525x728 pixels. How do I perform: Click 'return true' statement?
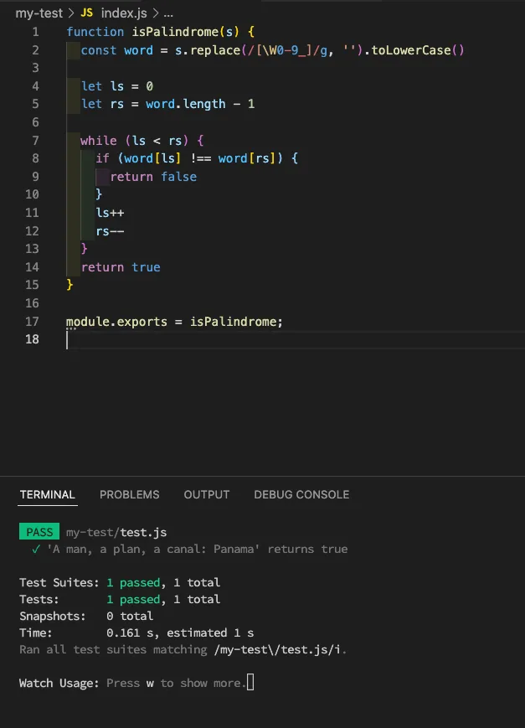point(121,267)
